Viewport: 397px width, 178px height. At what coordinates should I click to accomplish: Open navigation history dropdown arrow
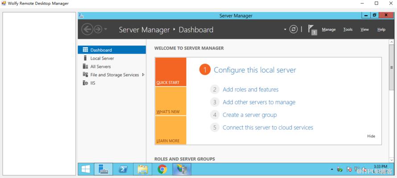[x=105, y=29]
